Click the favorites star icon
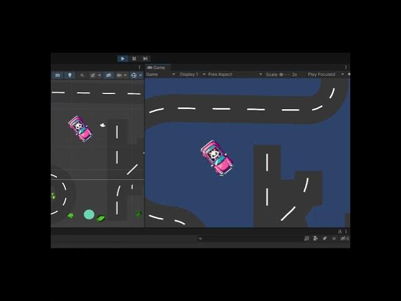The height and width of the screenshot is (301, 401). tap(334, 238)
